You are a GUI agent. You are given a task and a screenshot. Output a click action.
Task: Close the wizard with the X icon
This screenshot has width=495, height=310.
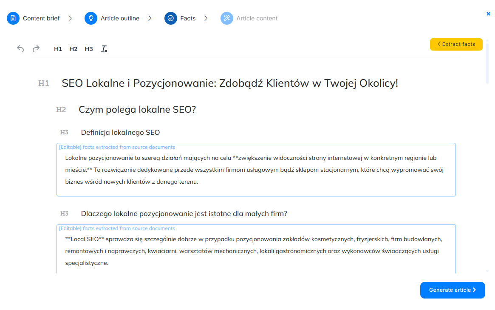coord(488,14)
